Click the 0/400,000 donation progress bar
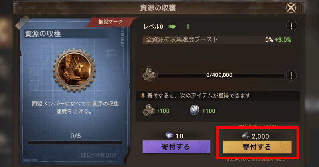Viewport: 319px width, 167px height. click(x=221, y=75)
